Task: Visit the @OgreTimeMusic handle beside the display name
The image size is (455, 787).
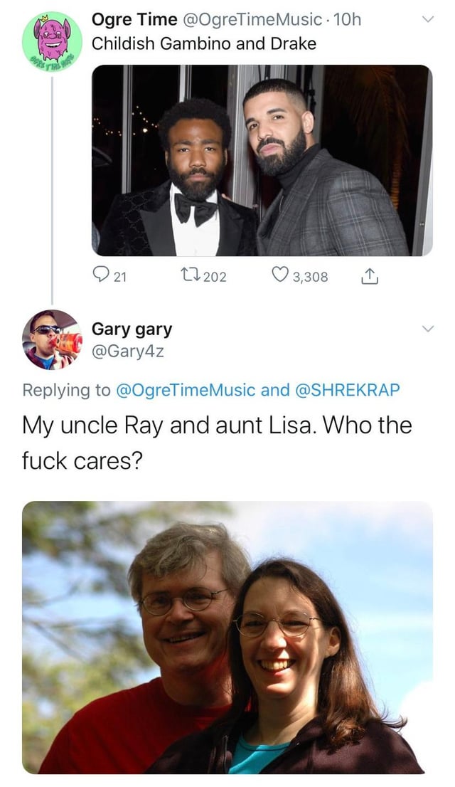Action: pos(251,19)
